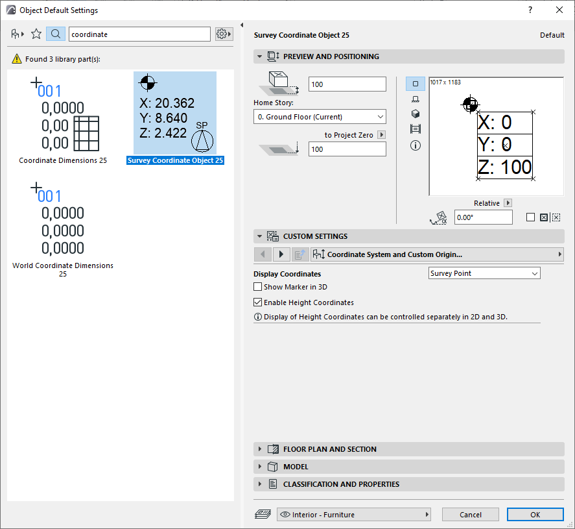Select floor plan preview mode icon
The height and width of the screenshot is (529, 575).
(x=416, y=99)
